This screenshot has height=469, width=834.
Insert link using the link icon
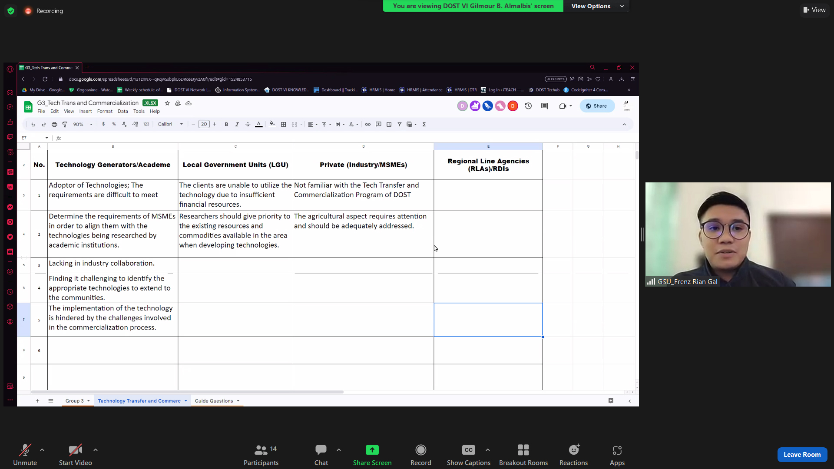point(368,124)
